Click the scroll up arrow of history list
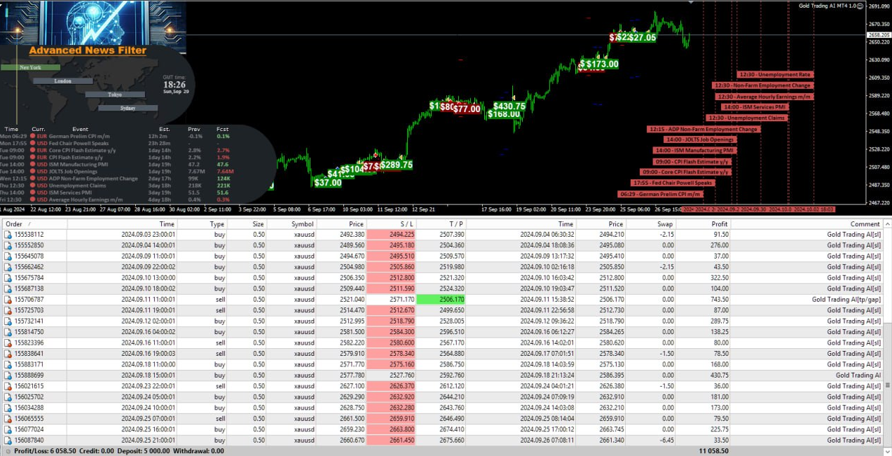The width and height of the screenshot is (892, 456). pos(888,223)
